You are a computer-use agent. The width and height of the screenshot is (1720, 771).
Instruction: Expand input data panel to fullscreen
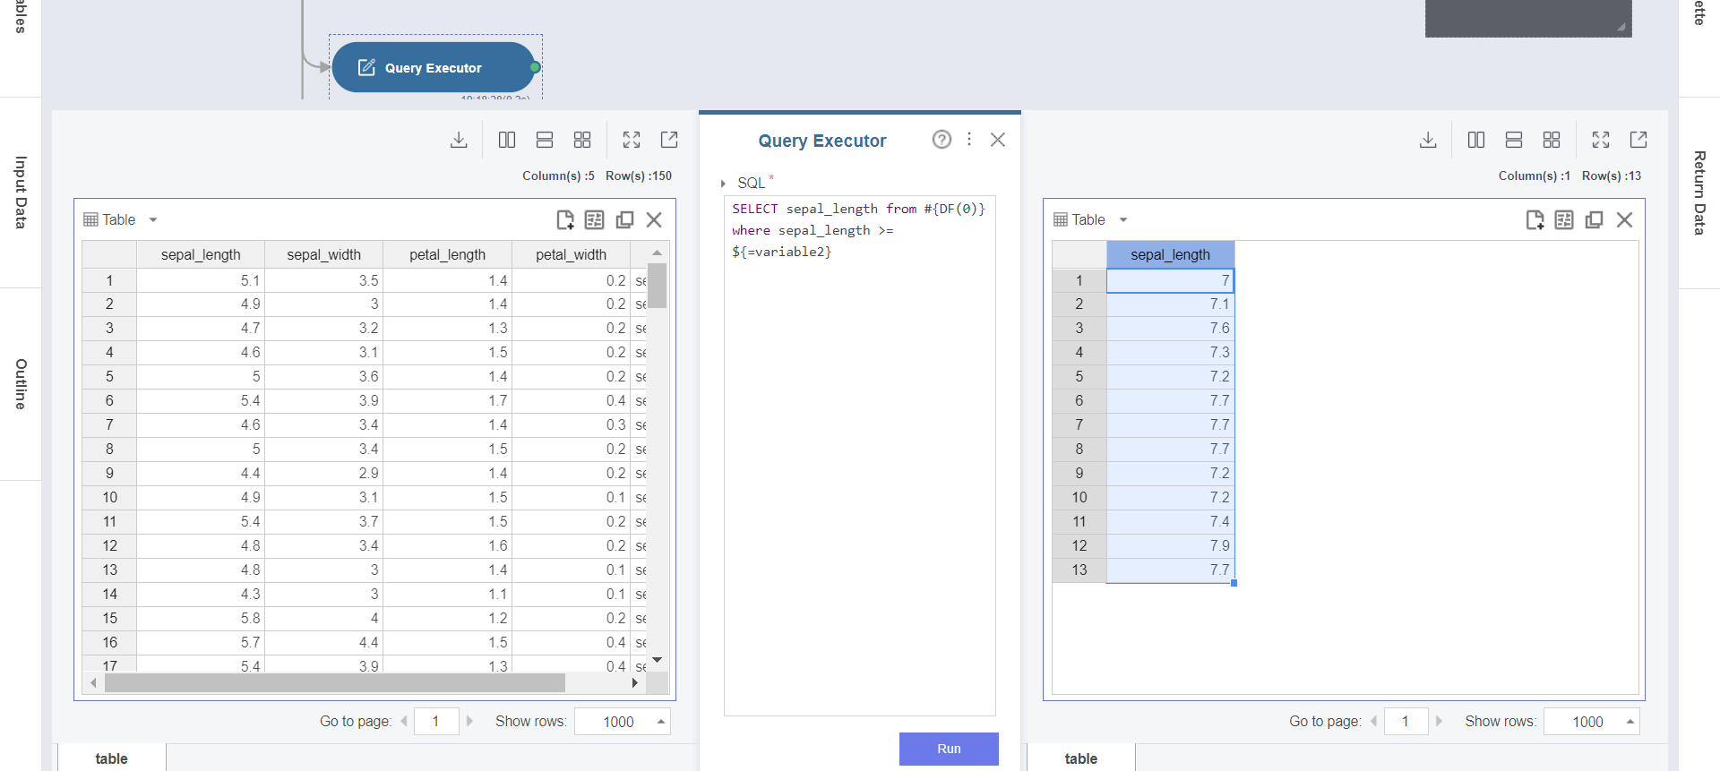tap(632, 140)
